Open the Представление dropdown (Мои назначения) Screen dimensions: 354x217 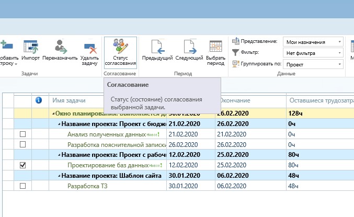point(313,42)
